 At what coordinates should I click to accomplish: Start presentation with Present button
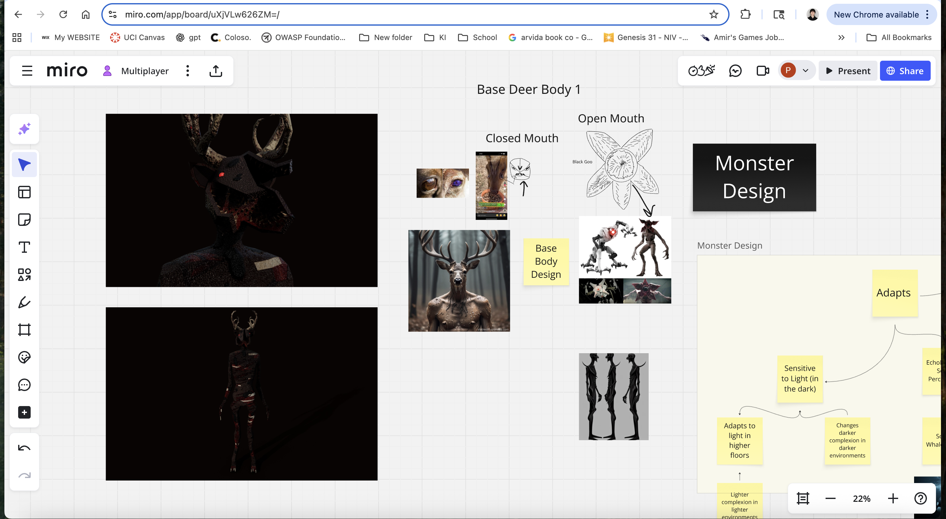point(847,71)
